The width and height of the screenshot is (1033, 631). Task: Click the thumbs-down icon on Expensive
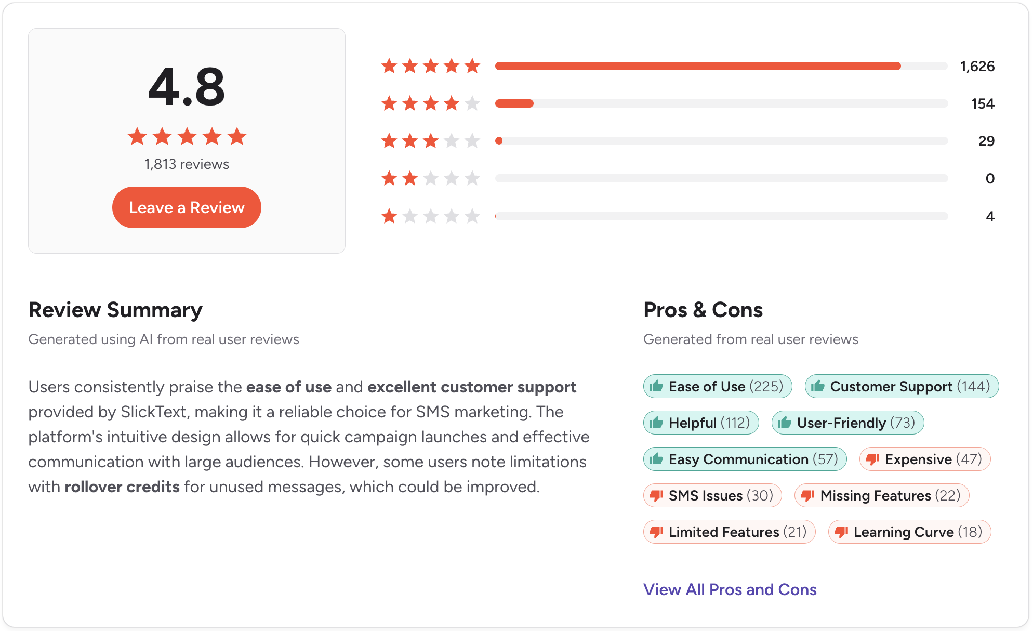(872, 459)
